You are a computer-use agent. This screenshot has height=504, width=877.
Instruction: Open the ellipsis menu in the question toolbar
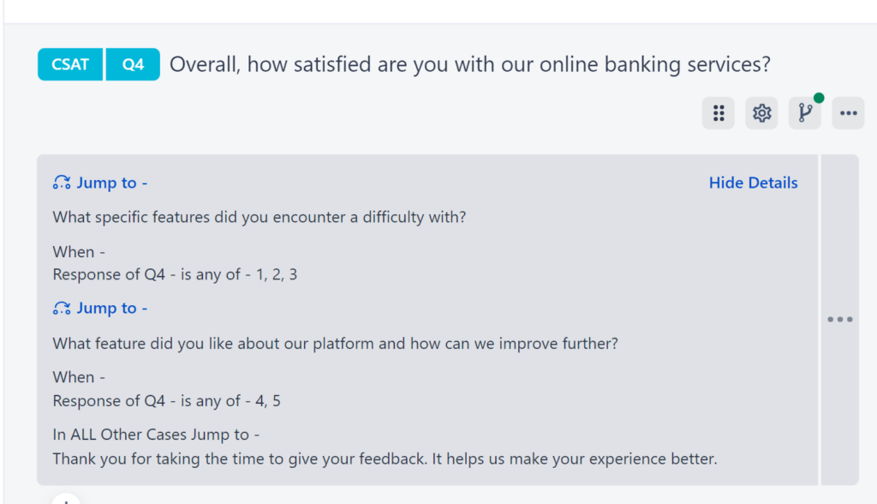click(848, 112)
